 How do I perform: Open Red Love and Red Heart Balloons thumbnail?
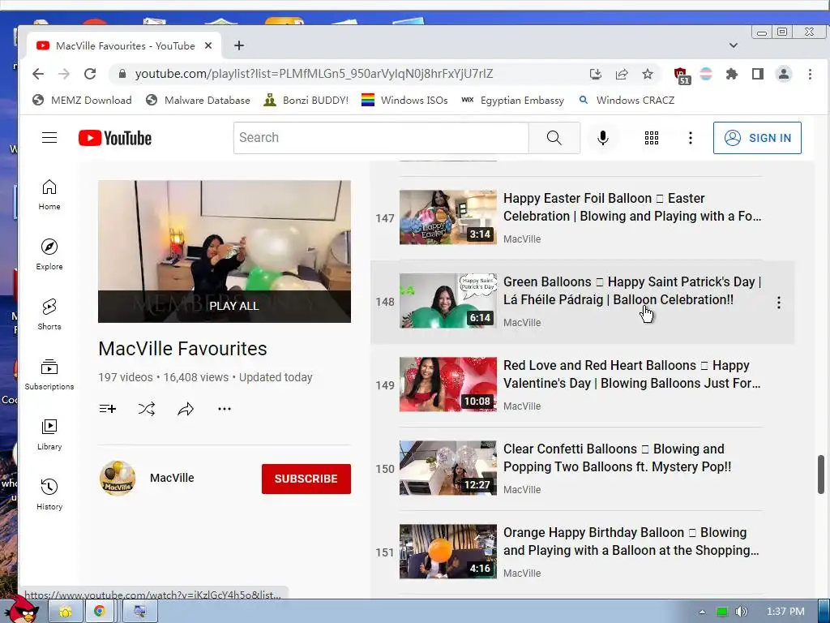[x=447, y=384]
